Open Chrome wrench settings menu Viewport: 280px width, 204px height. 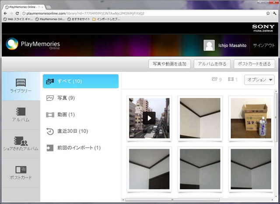(274, 13)
